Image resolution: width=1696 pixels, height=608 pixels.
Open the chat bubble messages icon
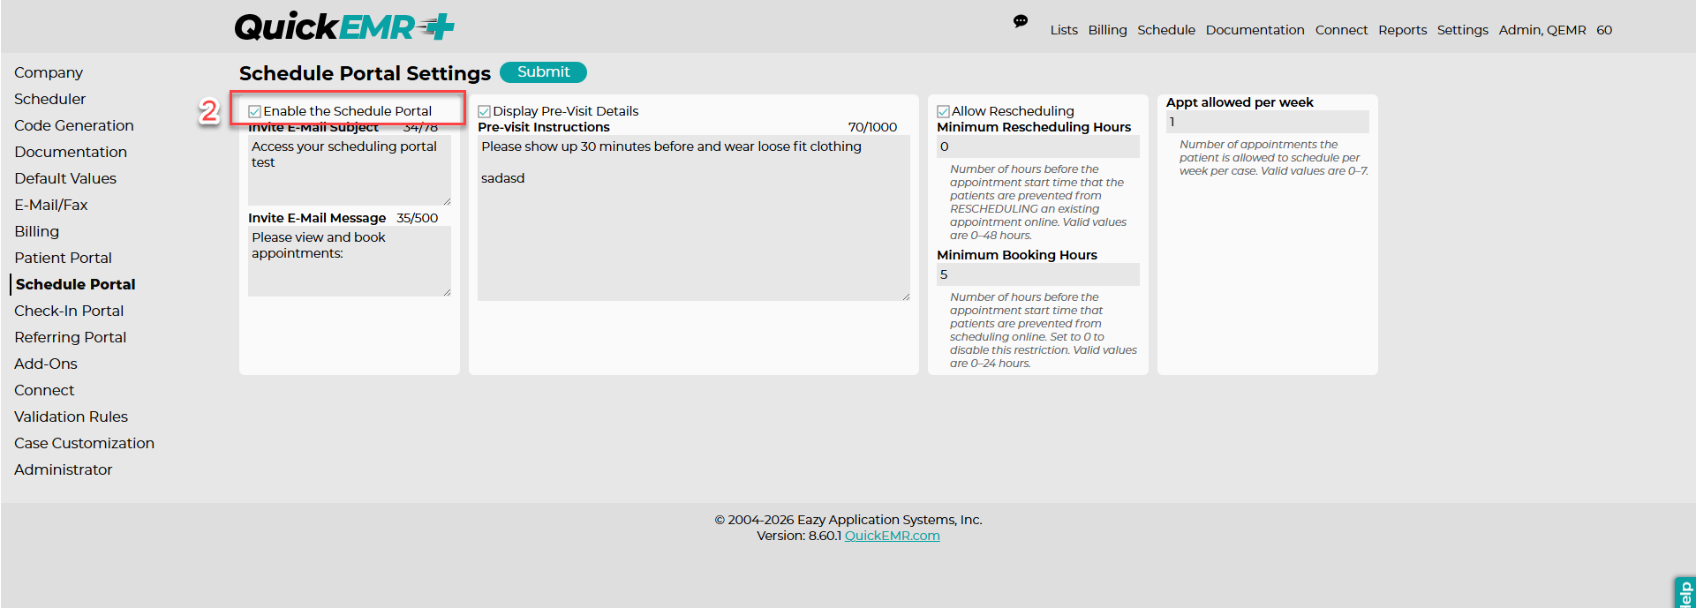1021,21
